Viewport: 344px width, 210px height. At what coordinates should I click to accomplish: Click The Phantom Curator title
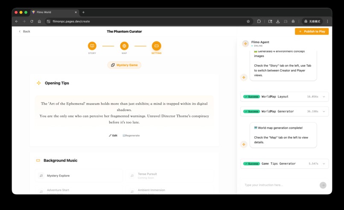pos(124,32)
